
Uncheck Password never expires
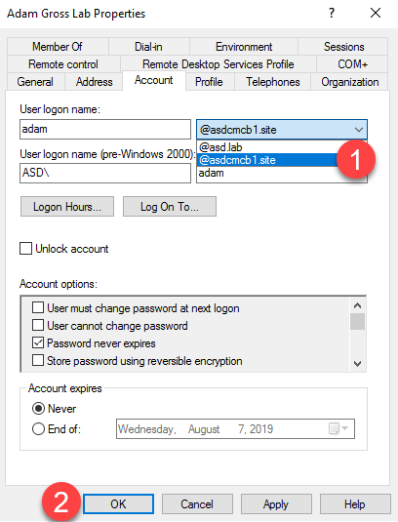click(x=38, y=342)
